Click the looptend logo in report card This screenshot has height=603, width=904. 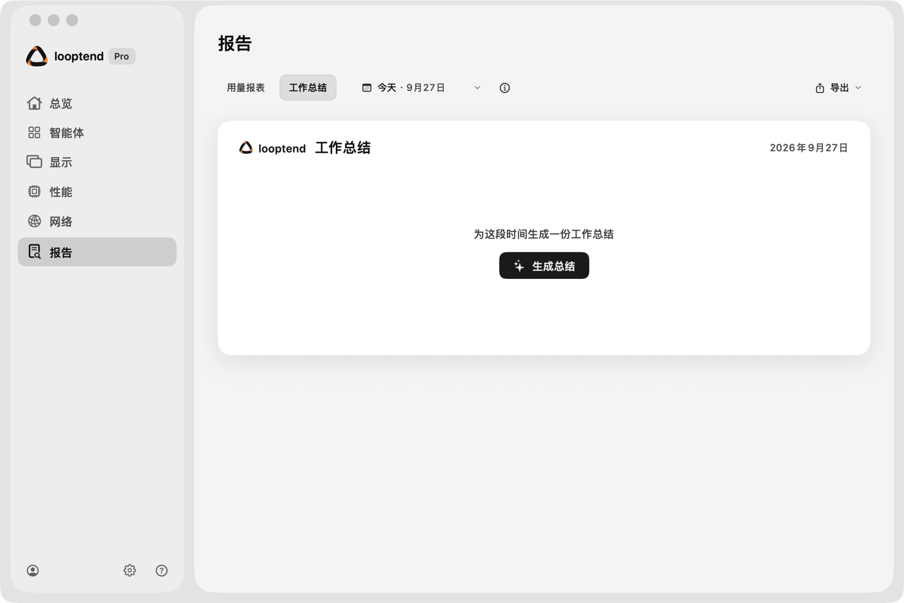(246, 148)
